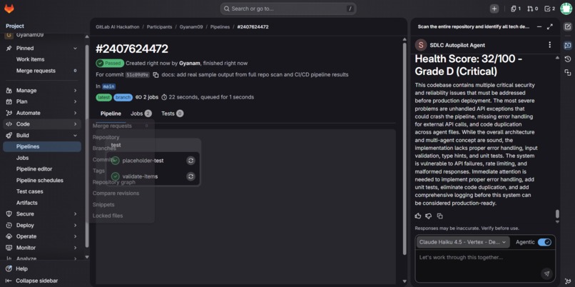Expand the chat panel to full size
The image size is (575, 287).
pos(550,27)
